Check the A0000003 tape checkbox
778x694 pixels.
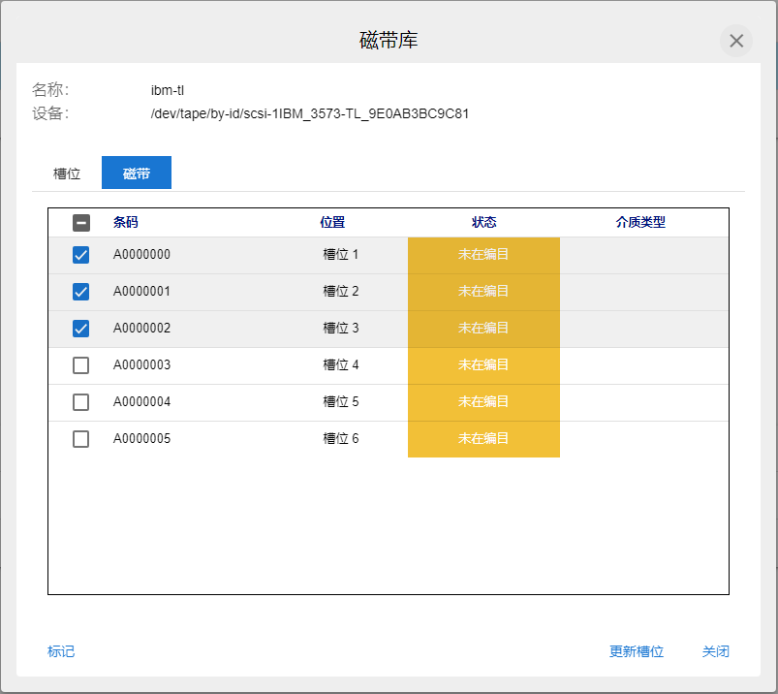tap(81, 365)
